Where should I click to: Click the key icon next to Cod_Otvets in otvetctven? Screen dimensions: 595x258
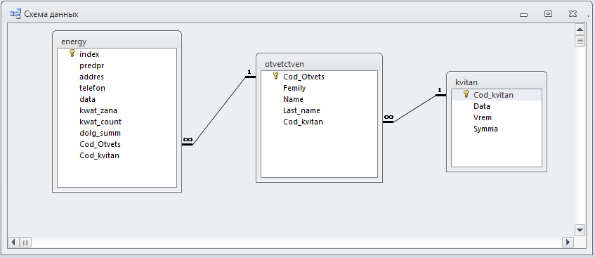276,77
